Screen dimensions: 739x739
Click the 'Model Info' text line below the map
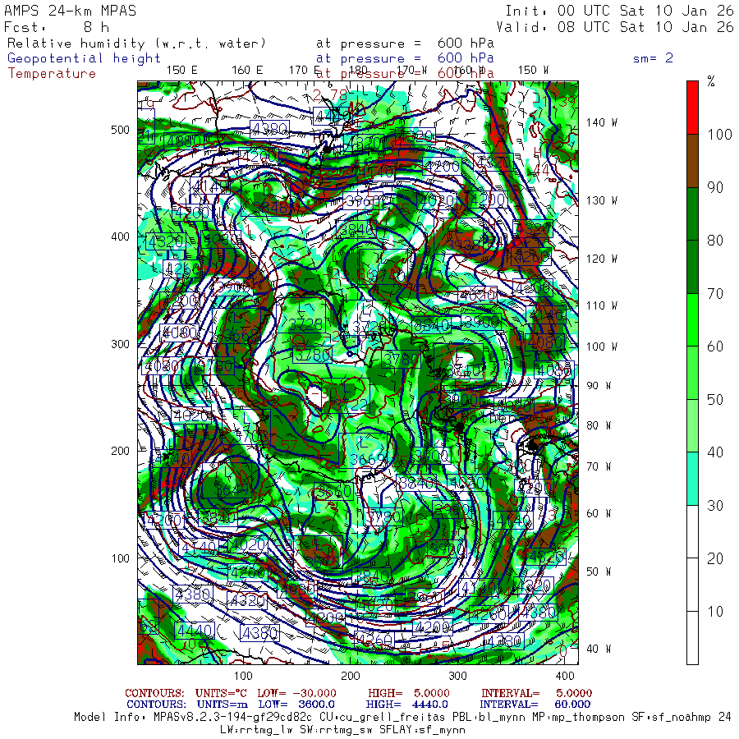pos(402,717)
